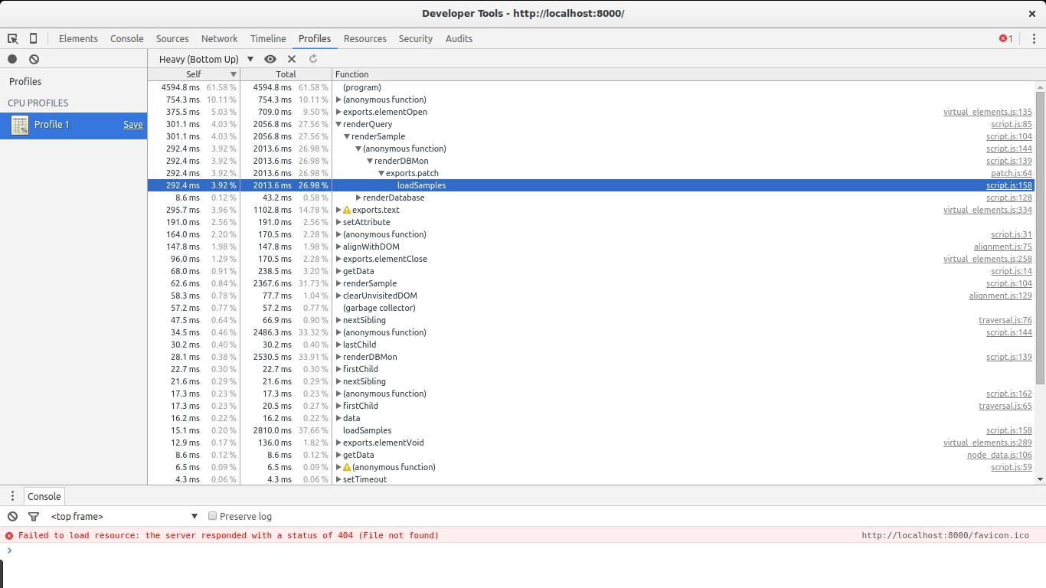Viewport: 1046px width, 588px height.
Task: Expand the renderDatabase row
Action: point(358,198)
